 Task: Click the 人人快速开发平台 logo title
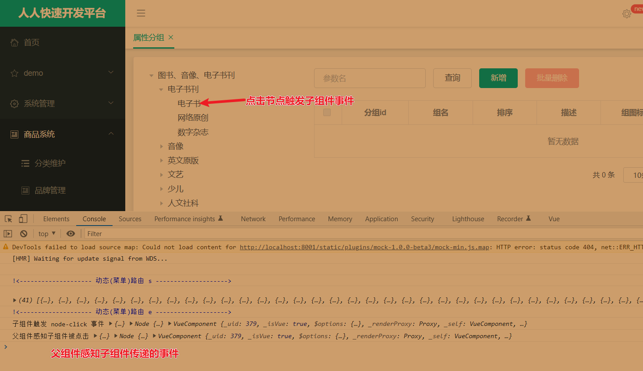(62, 13)
